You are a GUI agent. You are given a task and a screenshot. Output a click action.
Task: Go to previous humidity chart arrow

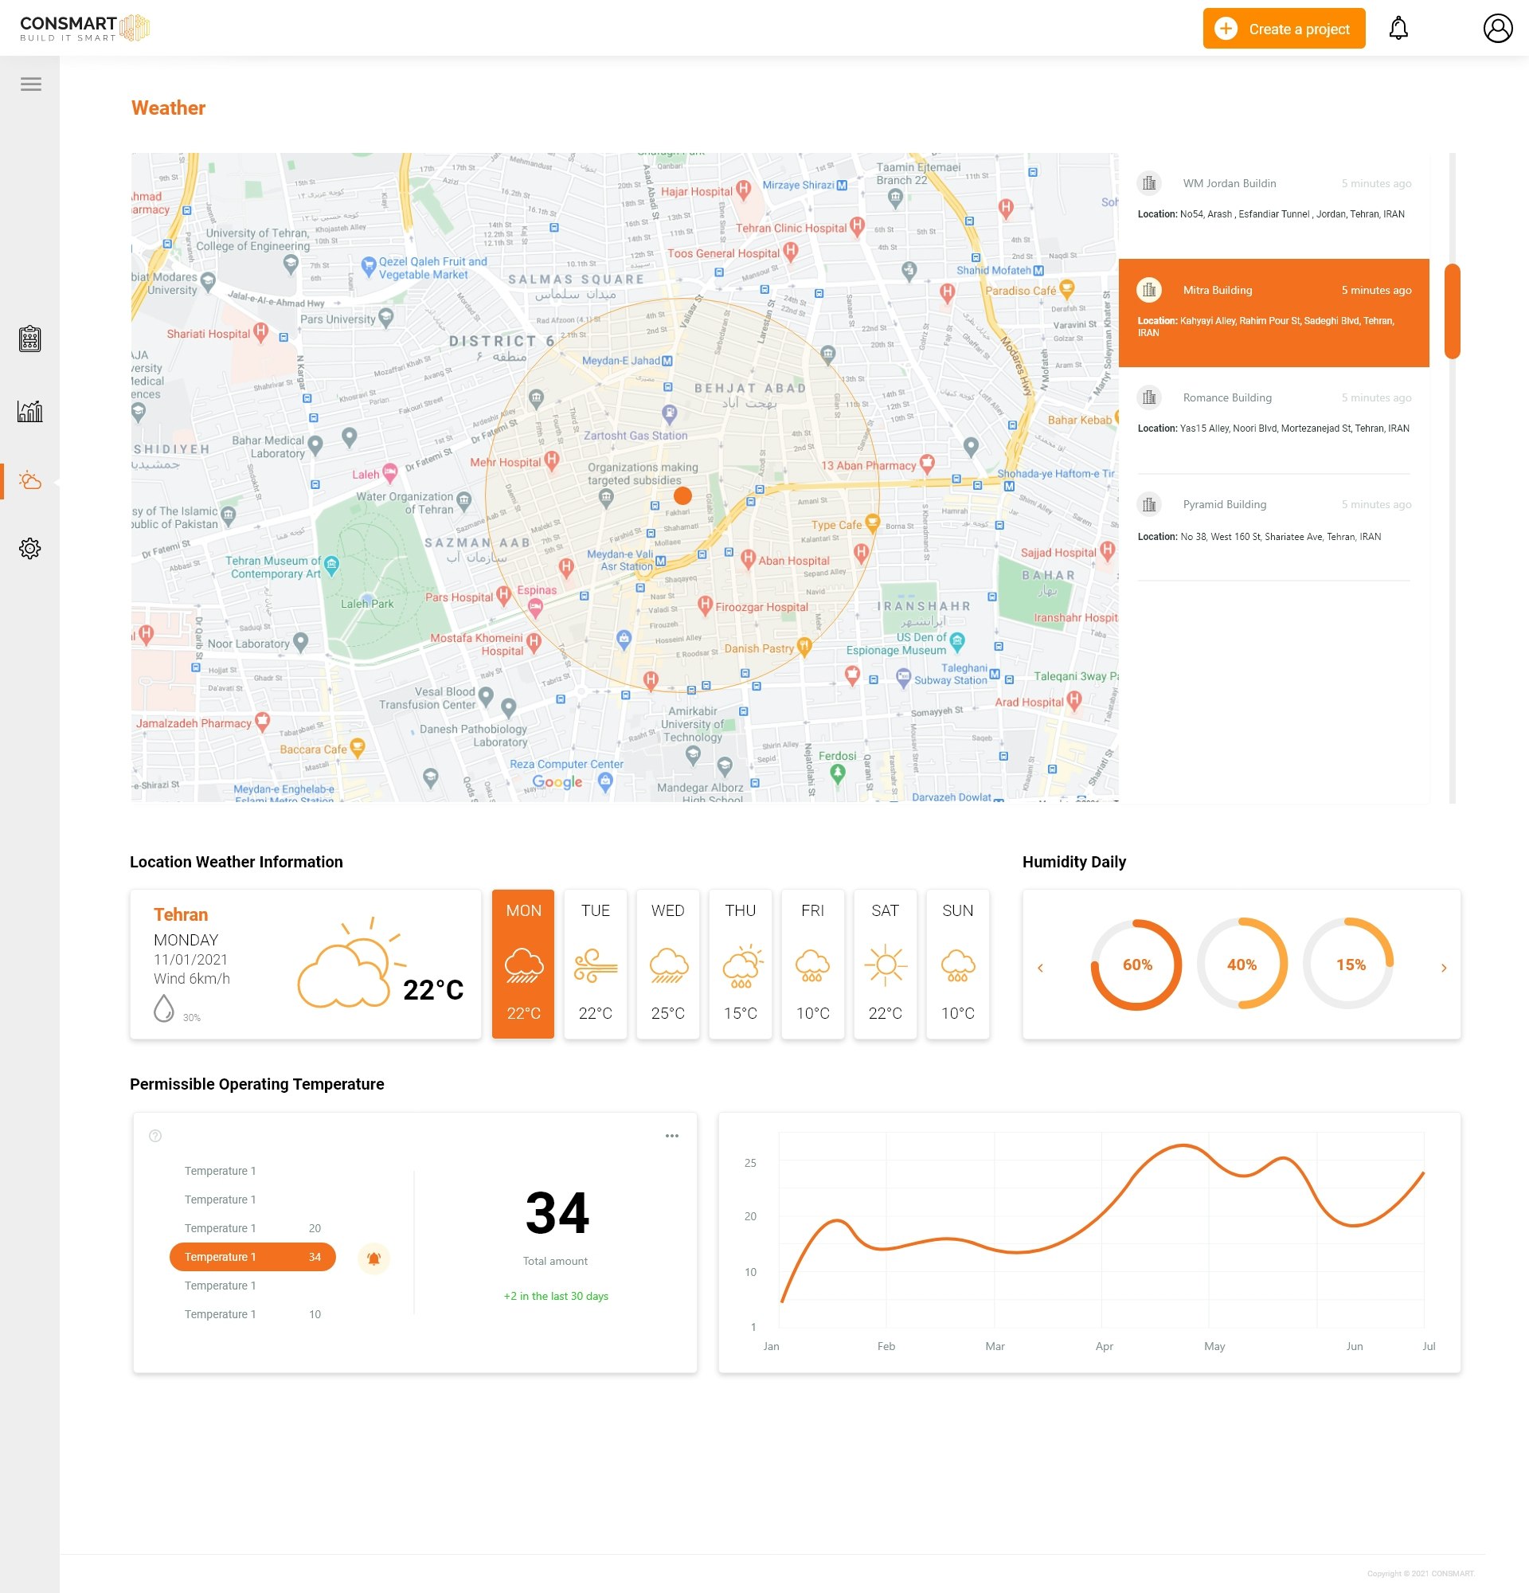coord(1040,967)
